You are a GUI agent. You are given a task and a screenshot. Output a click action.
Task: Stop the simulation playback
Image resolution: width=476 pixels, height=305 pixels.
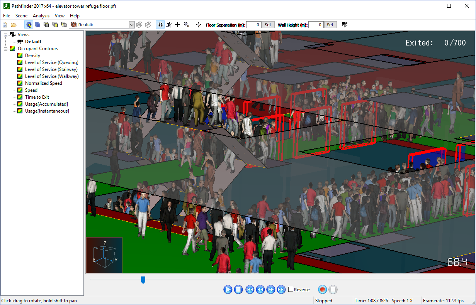pyautogui.click(x=238, y=290)
